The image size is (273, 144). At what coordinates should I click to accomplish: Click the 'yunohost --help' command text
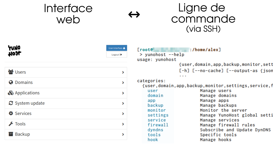[x=165, y=55]
